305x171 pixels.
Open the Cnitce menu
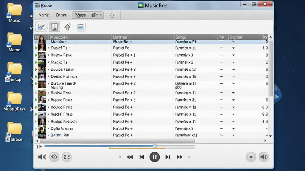[61, 15]
